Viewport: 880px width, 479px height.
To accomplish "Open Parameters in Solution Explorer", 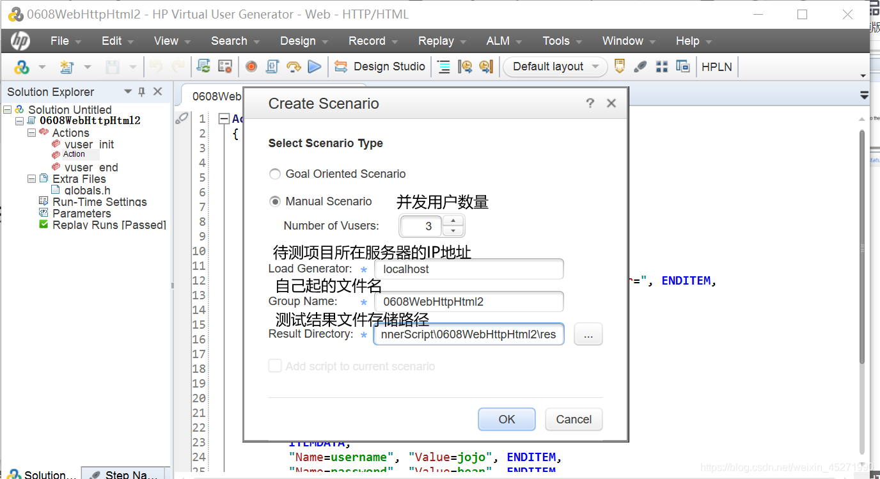I will [x=81, y=214].
